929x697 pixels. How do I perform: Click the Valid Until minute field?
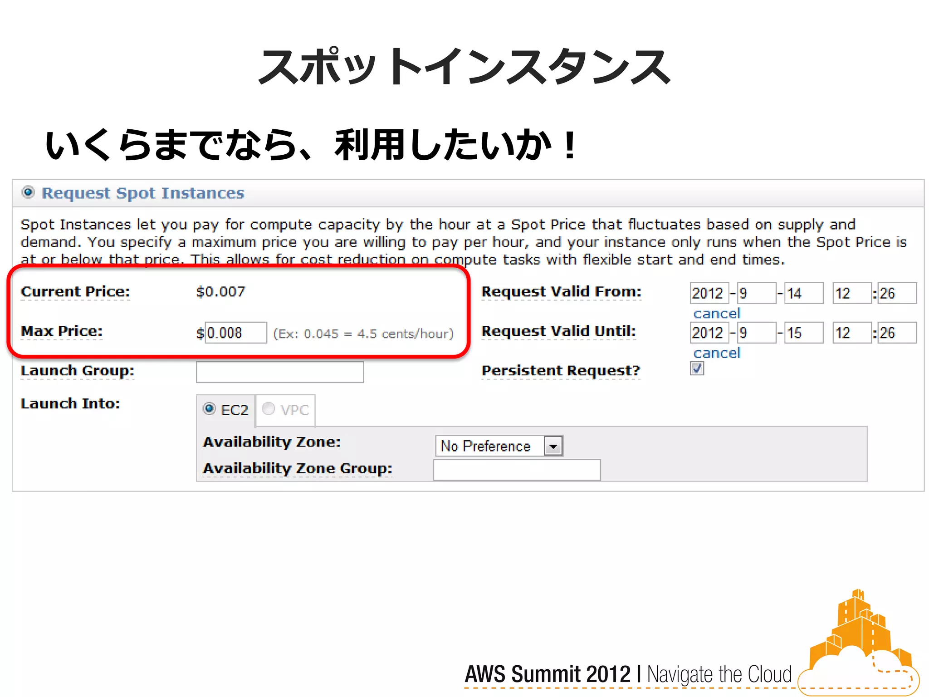tap(897, 333)
